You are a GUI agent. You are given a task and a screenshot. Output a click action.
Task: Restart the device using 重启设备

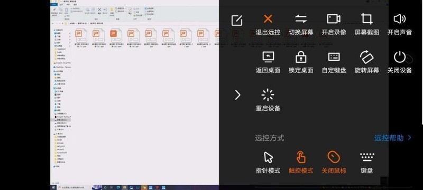(268, 100)
